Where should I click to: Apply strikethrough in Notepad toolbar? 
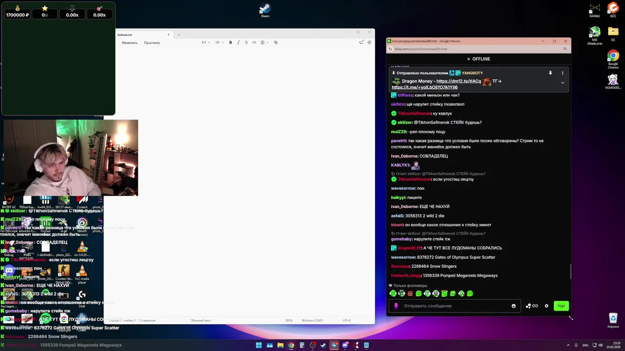click(246, 42)
